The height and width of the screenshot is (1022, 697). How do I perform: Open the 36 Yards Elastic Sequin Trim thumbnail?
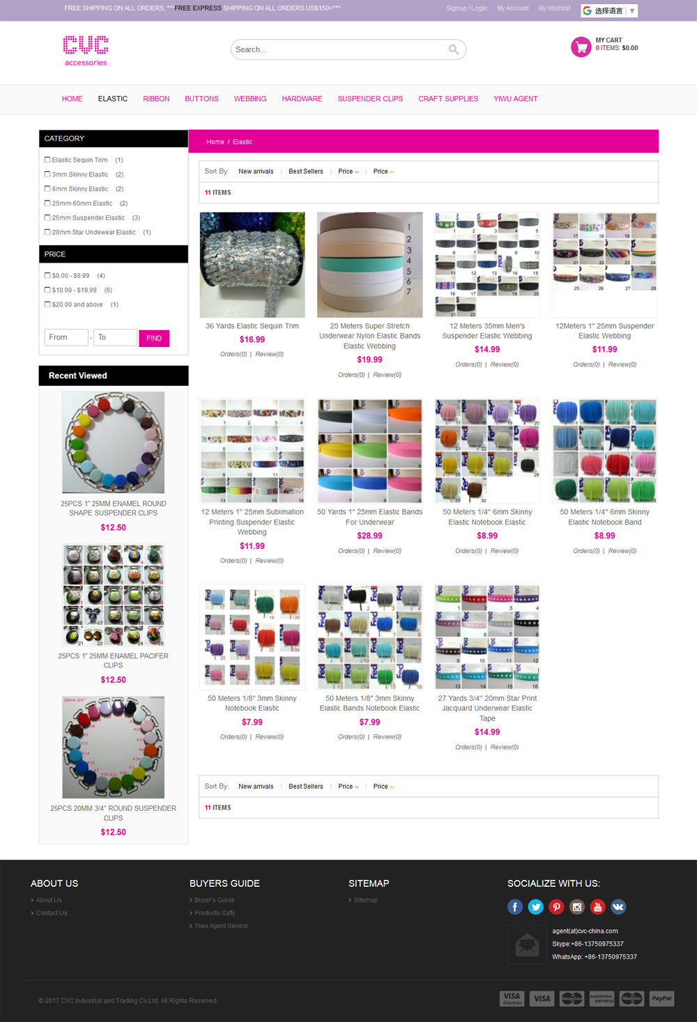[252, 265]
